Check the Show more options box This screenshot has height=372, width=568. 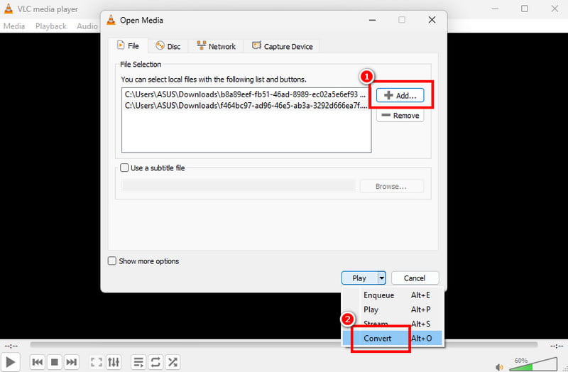pos(112,261)
